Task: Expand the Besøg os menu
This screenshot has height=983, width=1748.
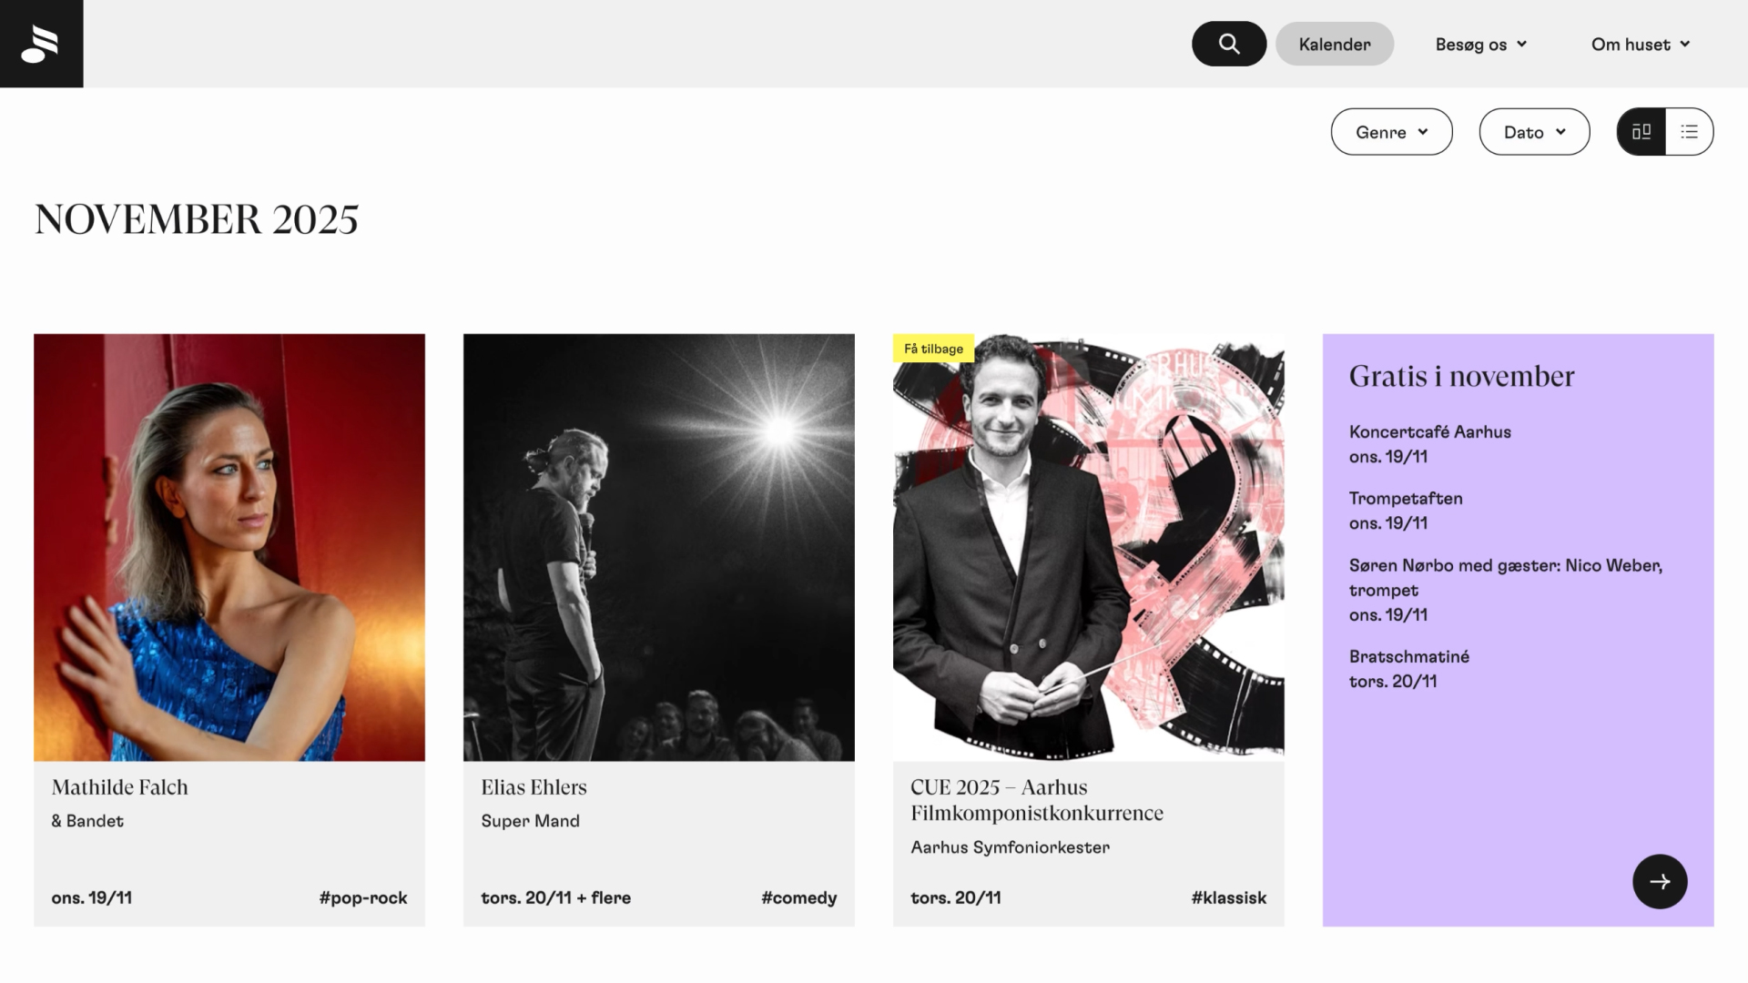Action: [1480, 45]
